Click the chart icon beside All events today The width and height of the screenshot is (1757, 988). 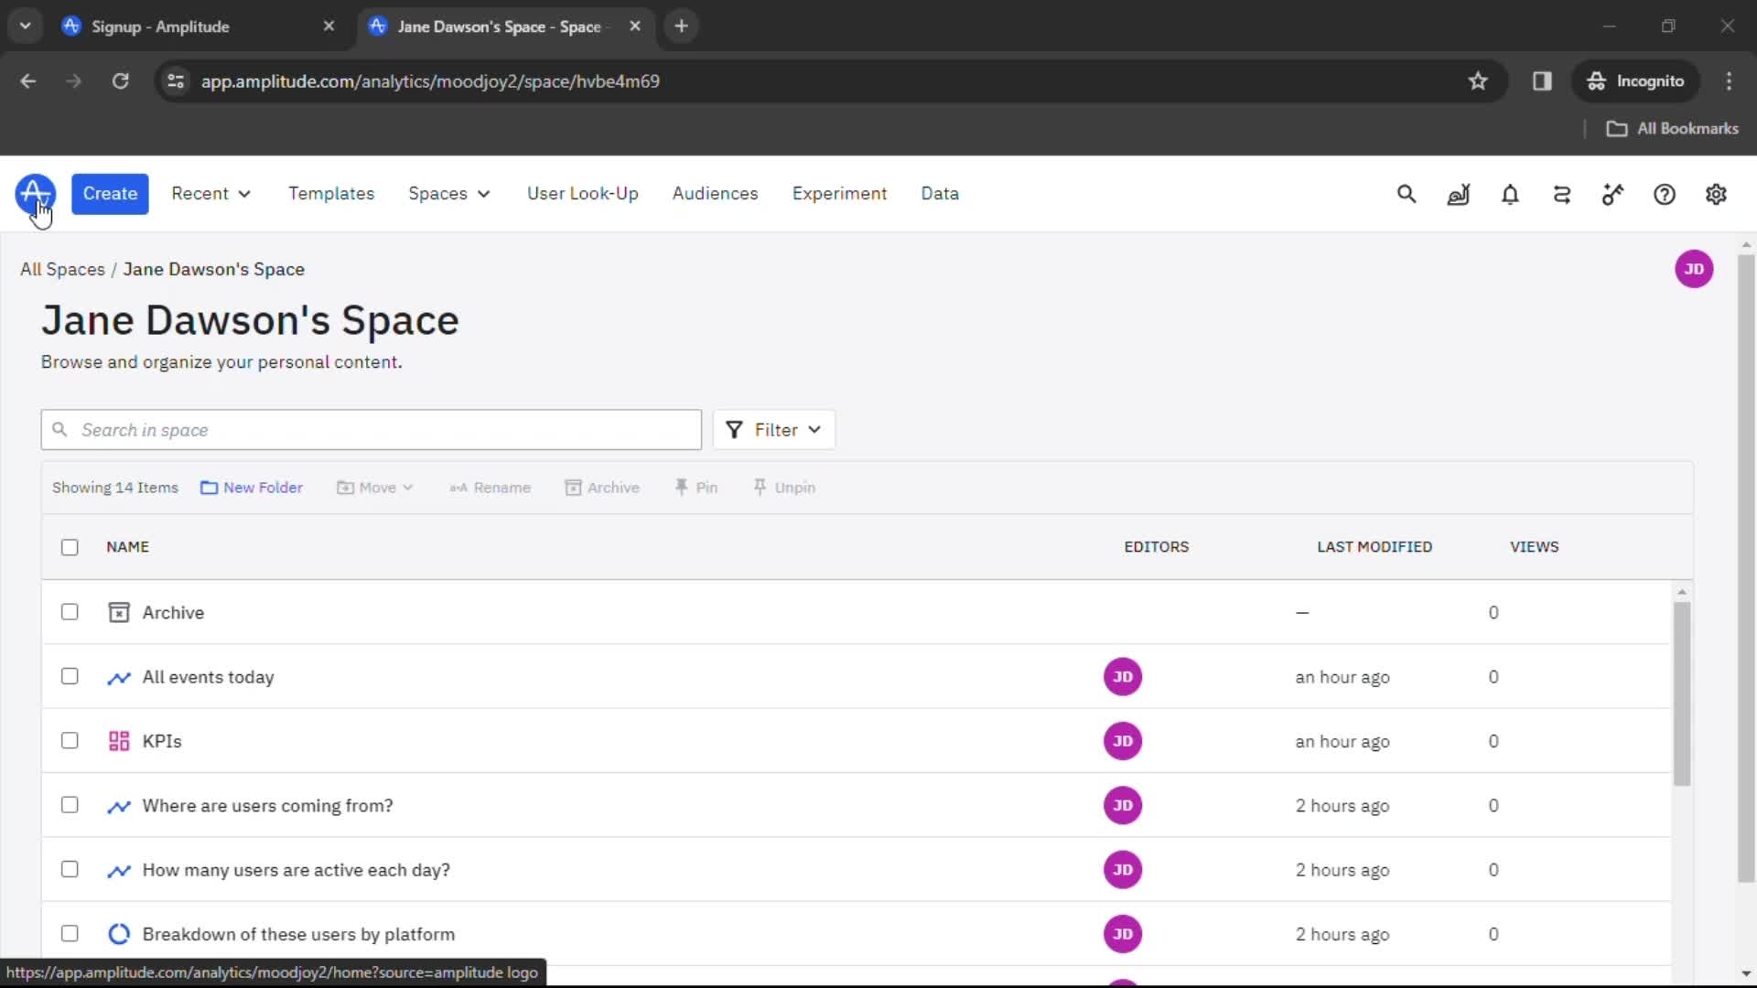click(x=119, y=677)
